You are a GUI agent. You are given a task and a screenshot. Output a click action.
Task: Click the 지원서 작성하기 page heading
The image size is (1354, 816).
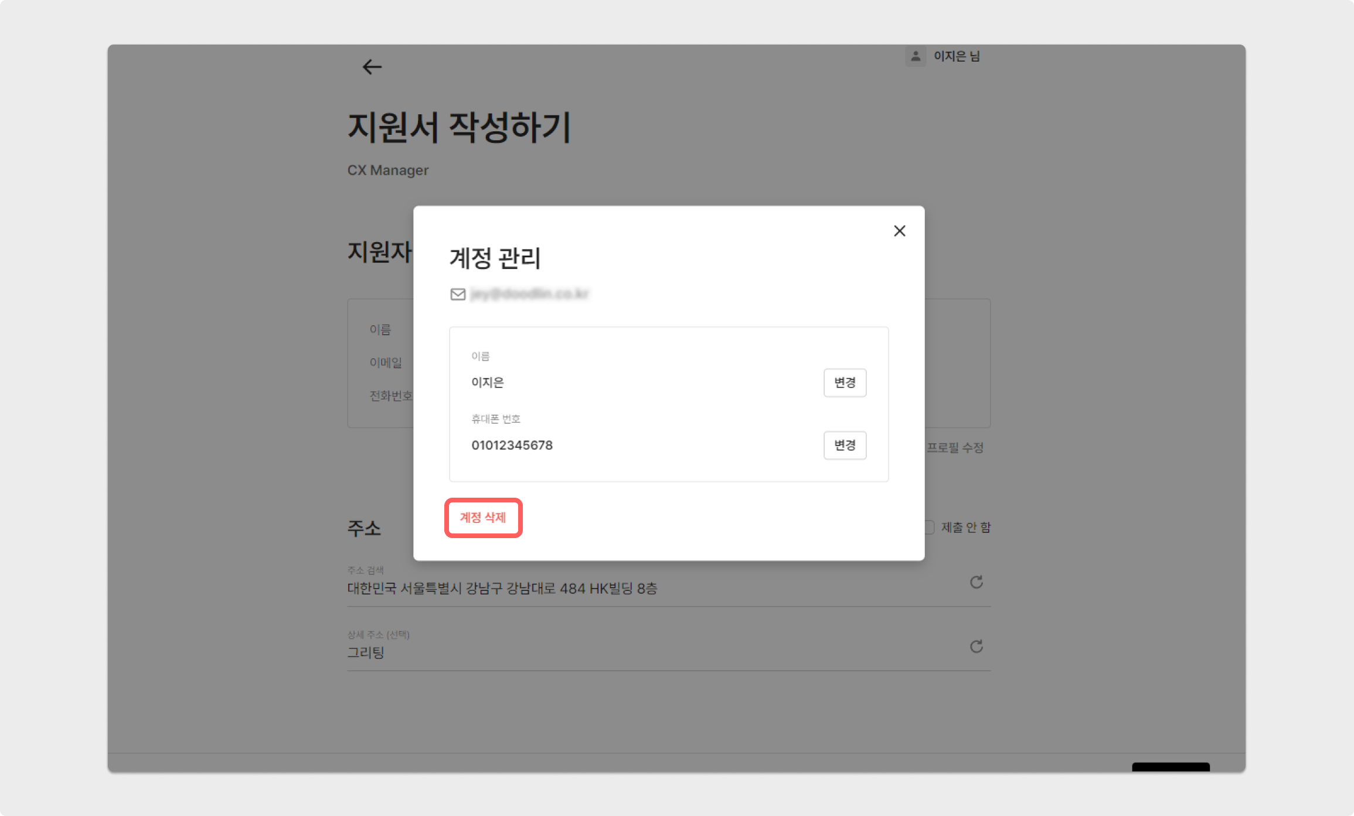(459, 128)
